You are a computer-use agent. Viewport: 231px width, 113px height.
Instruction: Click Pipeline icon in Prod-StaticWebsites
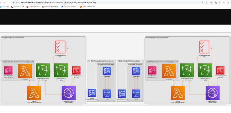click(x=136, y=94)
